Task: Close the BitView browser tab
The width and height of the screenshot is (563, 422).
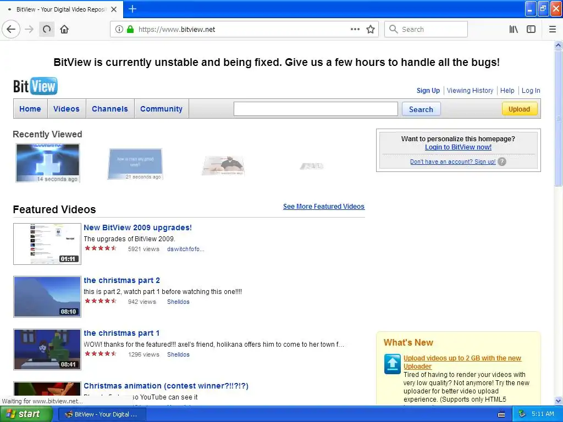Action: click(114, 9)
